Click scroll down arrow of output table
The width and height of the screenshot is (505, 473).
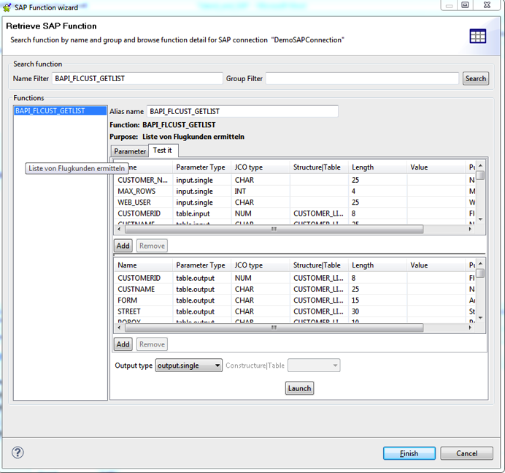pos(480,318)
